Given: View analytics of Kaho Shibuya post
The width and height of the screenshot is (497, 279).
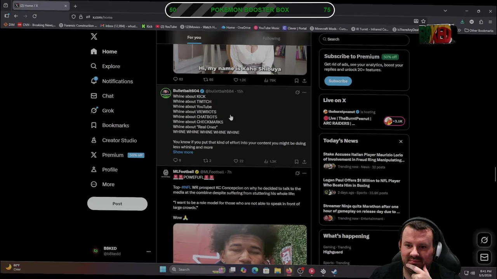Looking at the screenshot, I should (270, 80).
